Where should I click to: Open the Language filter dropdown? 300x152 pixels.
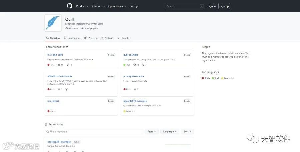(x=170, y=132)
